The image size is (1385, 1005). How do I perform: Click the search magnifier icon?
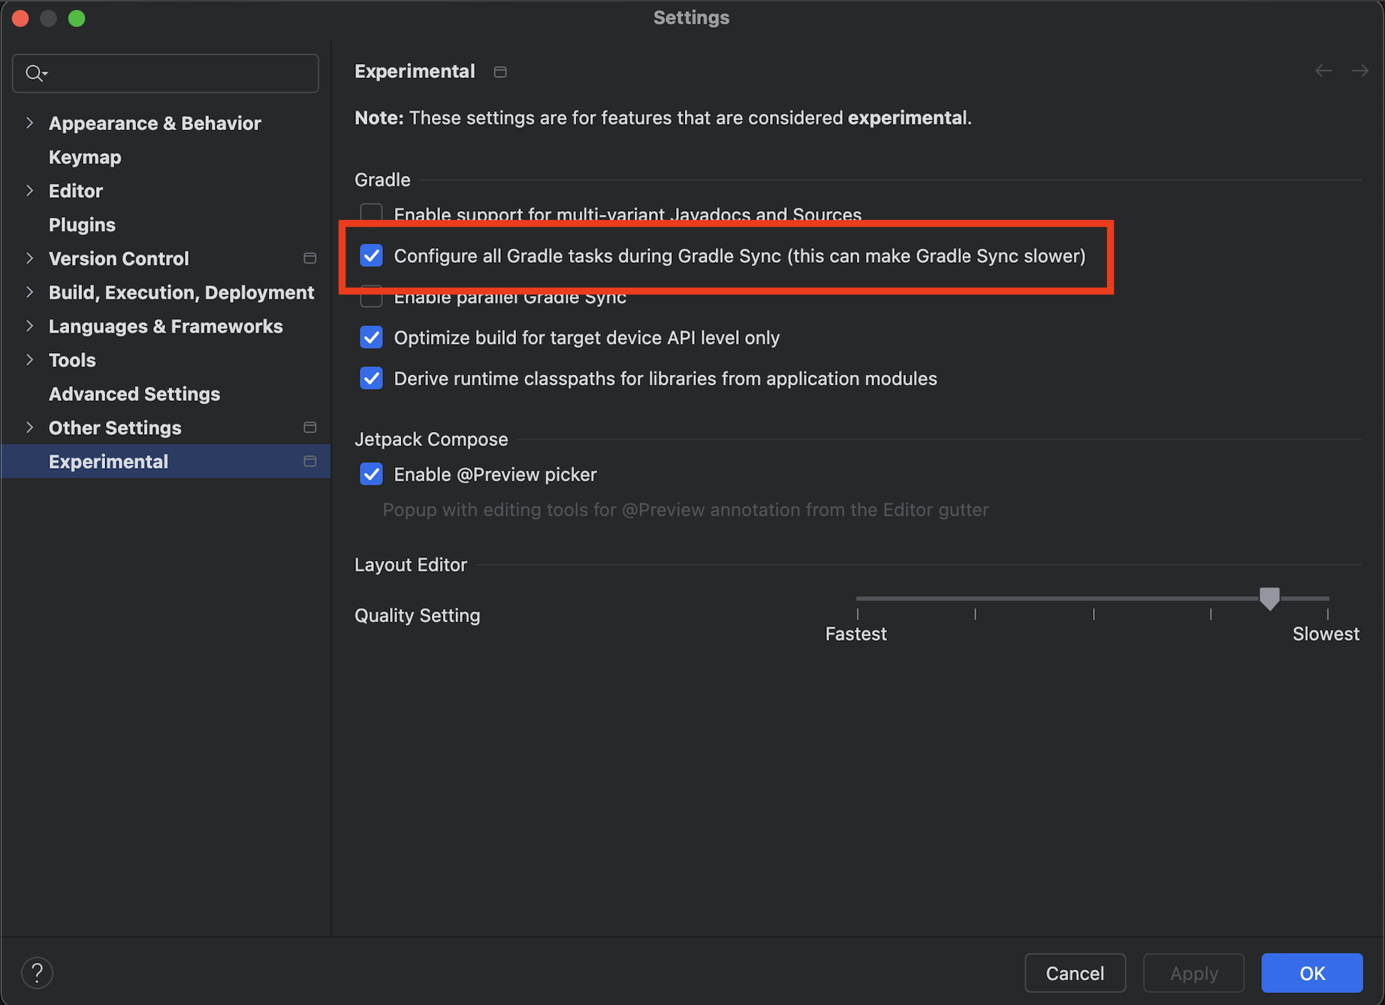click(35, 73)
